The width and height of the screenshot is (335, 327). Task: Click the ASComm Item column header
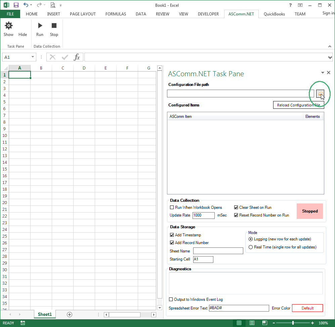click(235, 116)
